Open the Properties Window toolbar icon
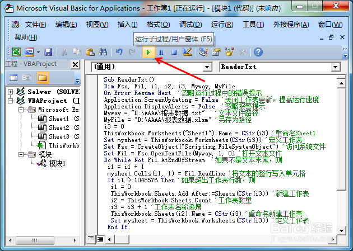 (x=216, y=53)
